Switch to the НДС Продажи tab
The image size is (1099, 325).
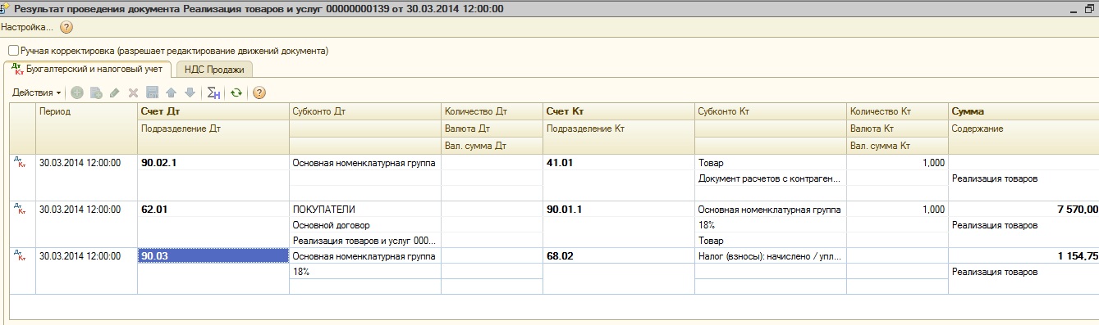pos(214,70)
